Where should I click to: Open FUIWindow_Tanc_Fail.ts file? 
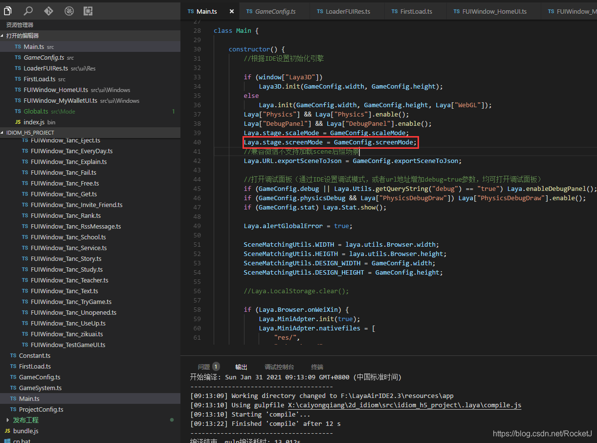point(90,172)
